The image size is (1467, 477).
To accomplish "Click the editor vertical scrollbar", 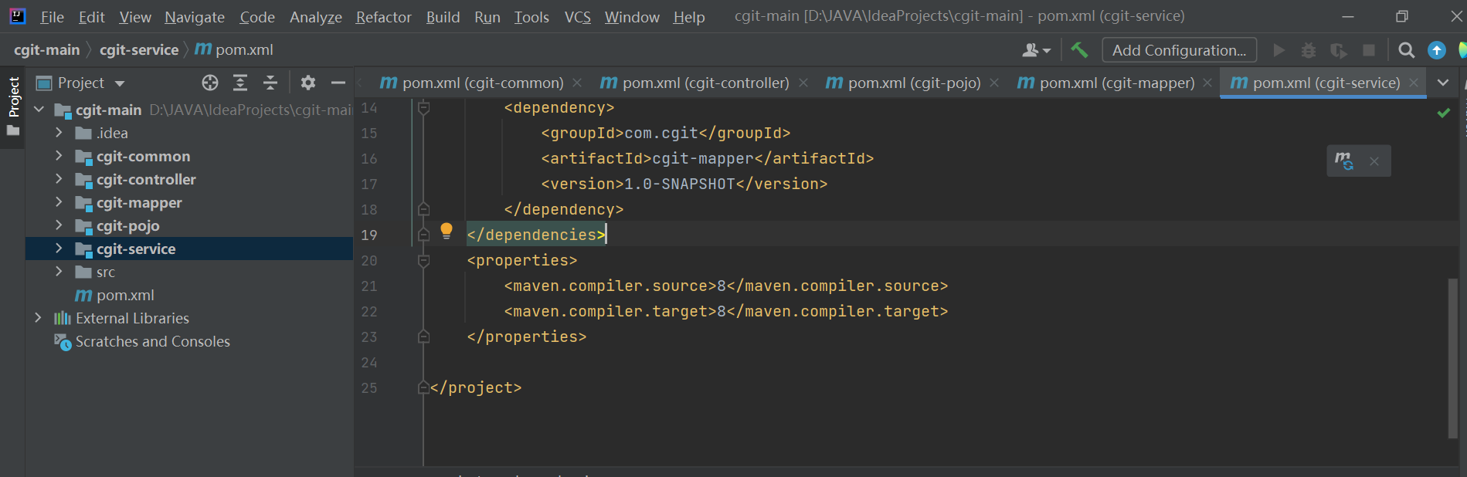I will click(x=1452, y=355).
